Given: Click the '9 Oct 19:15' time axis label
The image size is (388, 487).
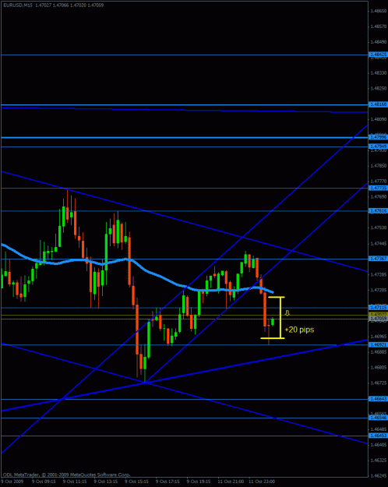Looking at the screenshot, I should [199, 482].
